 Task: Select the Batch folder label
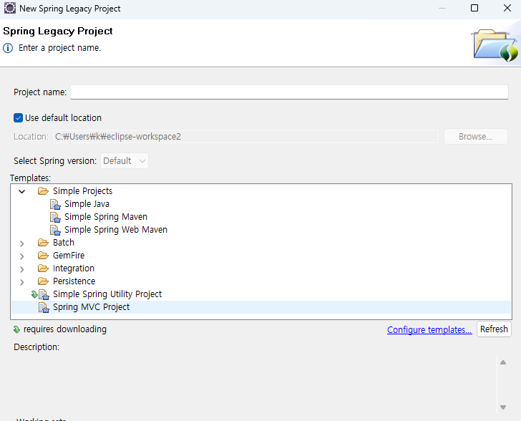(64, 243)
